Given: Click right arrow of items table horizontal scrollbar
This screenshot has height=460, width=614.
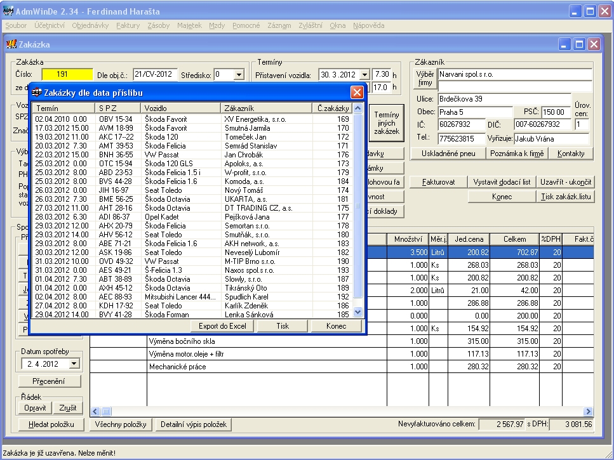Looking at the screenshot, I should tap(587, 411).
